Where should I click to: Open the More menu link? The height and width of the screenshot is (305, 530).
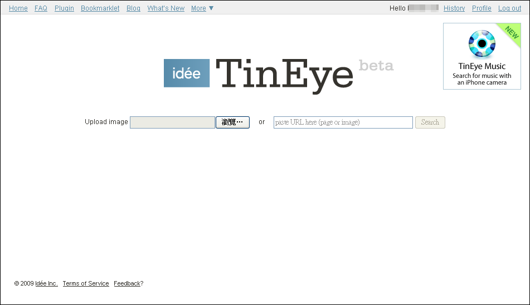pos(198,8)
